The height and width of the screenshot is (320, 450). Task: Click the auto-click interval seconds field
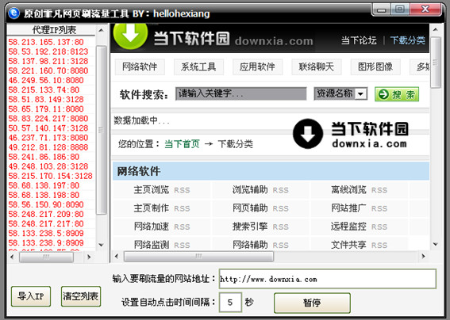[x=230, y=303]
